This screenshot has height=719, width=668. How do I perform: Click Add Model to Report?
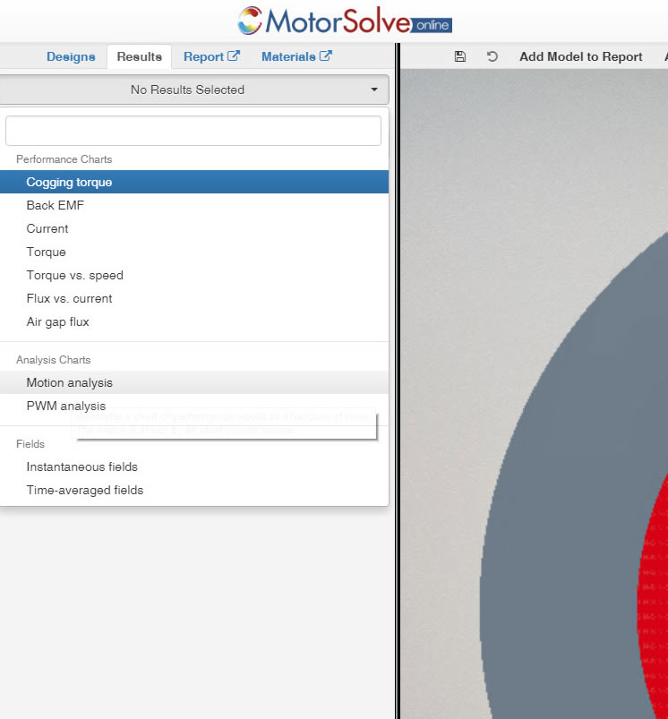click(x=580, y=57)
